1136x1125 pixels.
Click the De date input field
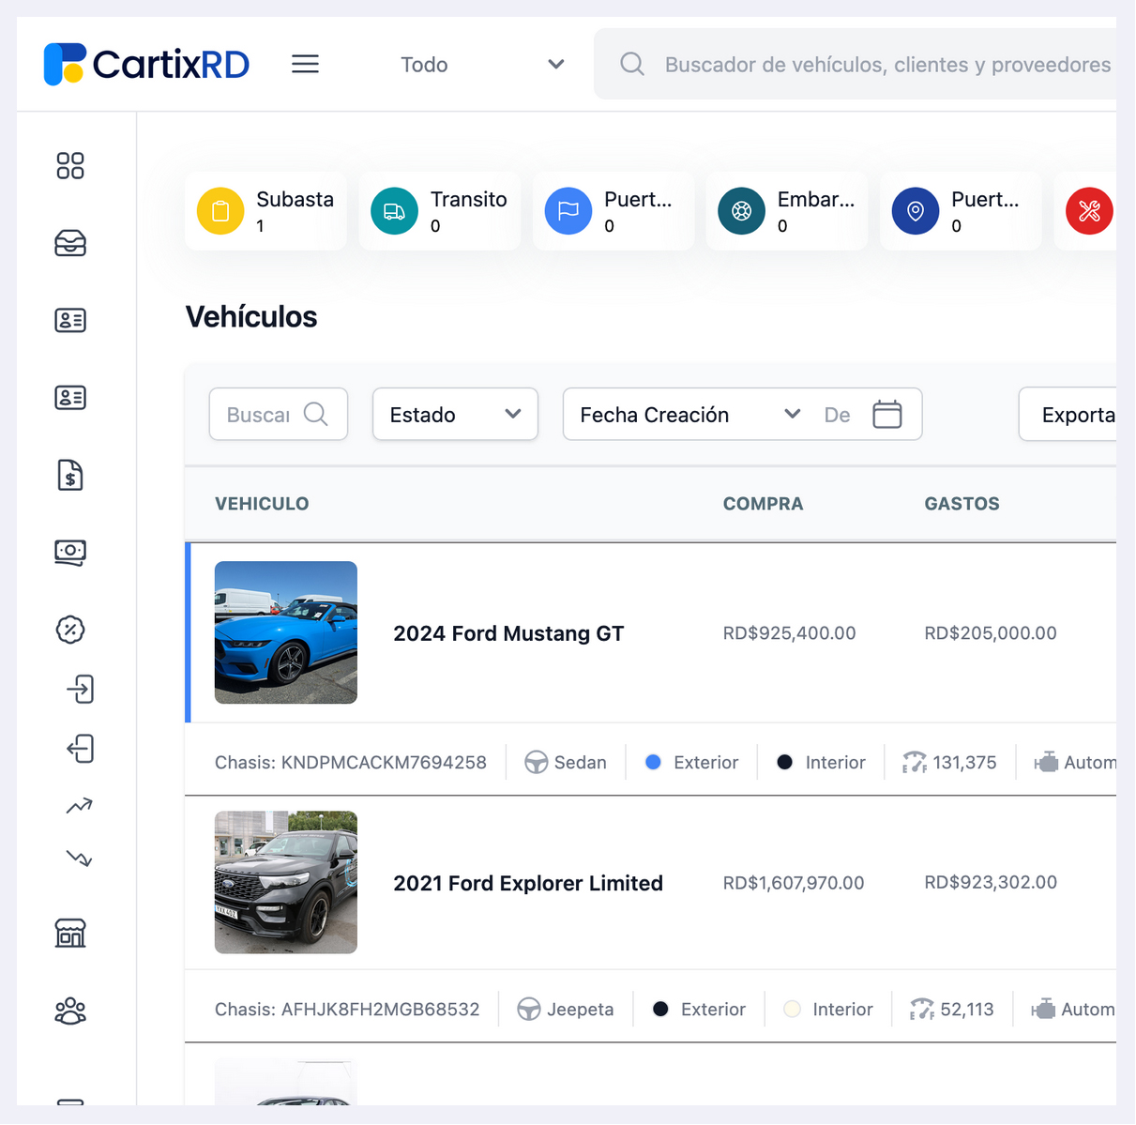[x=838, y=415]
